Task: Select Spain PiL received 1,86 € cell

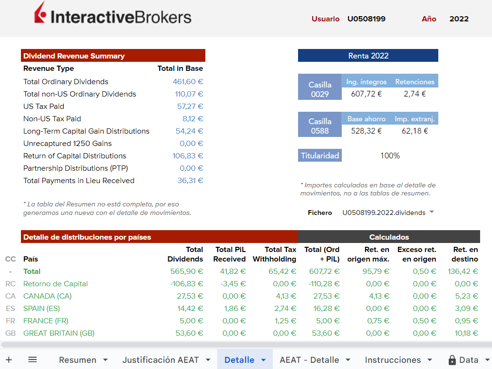Action: 235,309
